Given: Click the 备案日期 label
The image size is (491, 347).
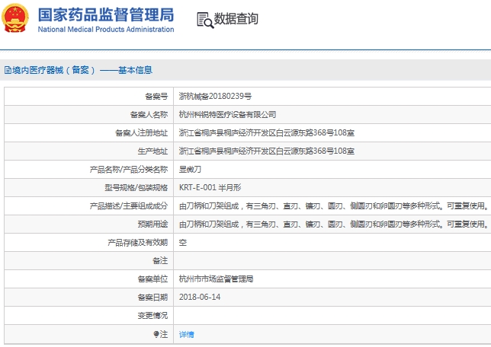Looking at the screenshot, I should click(x=152, y=297).
